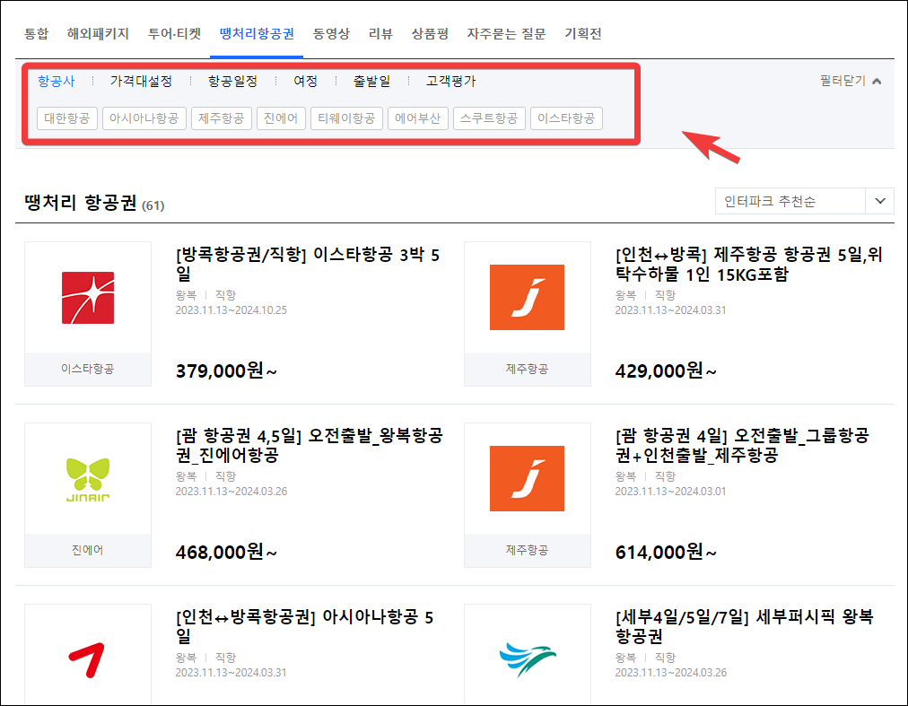
Task: Click the Asiana Airlines red arrow logo
Action: click(87, 659)
